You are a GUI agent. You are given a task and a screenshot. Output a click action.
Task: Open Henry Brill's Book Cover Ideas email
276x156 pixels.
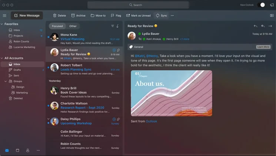point(84,92)
